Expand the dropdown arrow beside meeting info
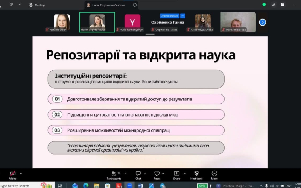 pos(20,5)
